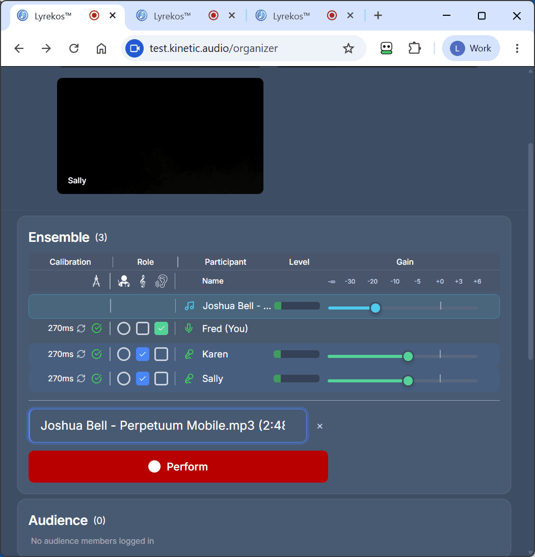
Task: Adjust Sally's gain slider
Action: [408, 380]
